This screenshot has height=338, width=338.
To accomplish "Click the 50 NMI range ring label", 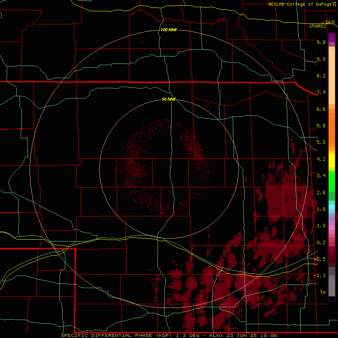I will click(x=169, y=99).
